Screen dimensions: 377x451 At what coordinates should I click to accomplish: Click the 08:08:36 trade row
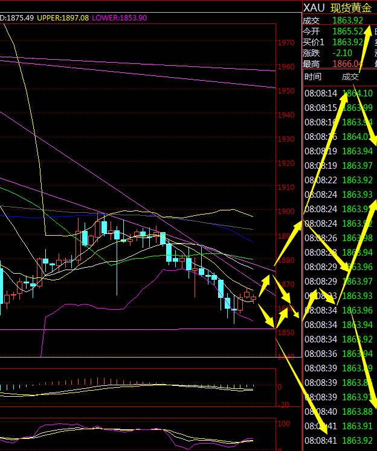pyautogui.click(x=338, y=353)
